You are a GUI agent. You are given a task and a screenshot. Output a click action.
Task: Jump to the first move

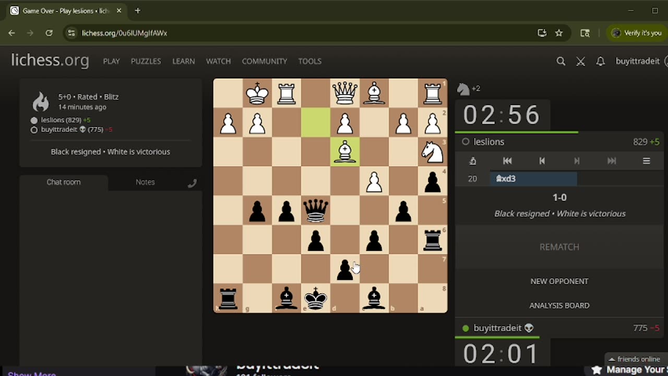[x=507, y=161]
